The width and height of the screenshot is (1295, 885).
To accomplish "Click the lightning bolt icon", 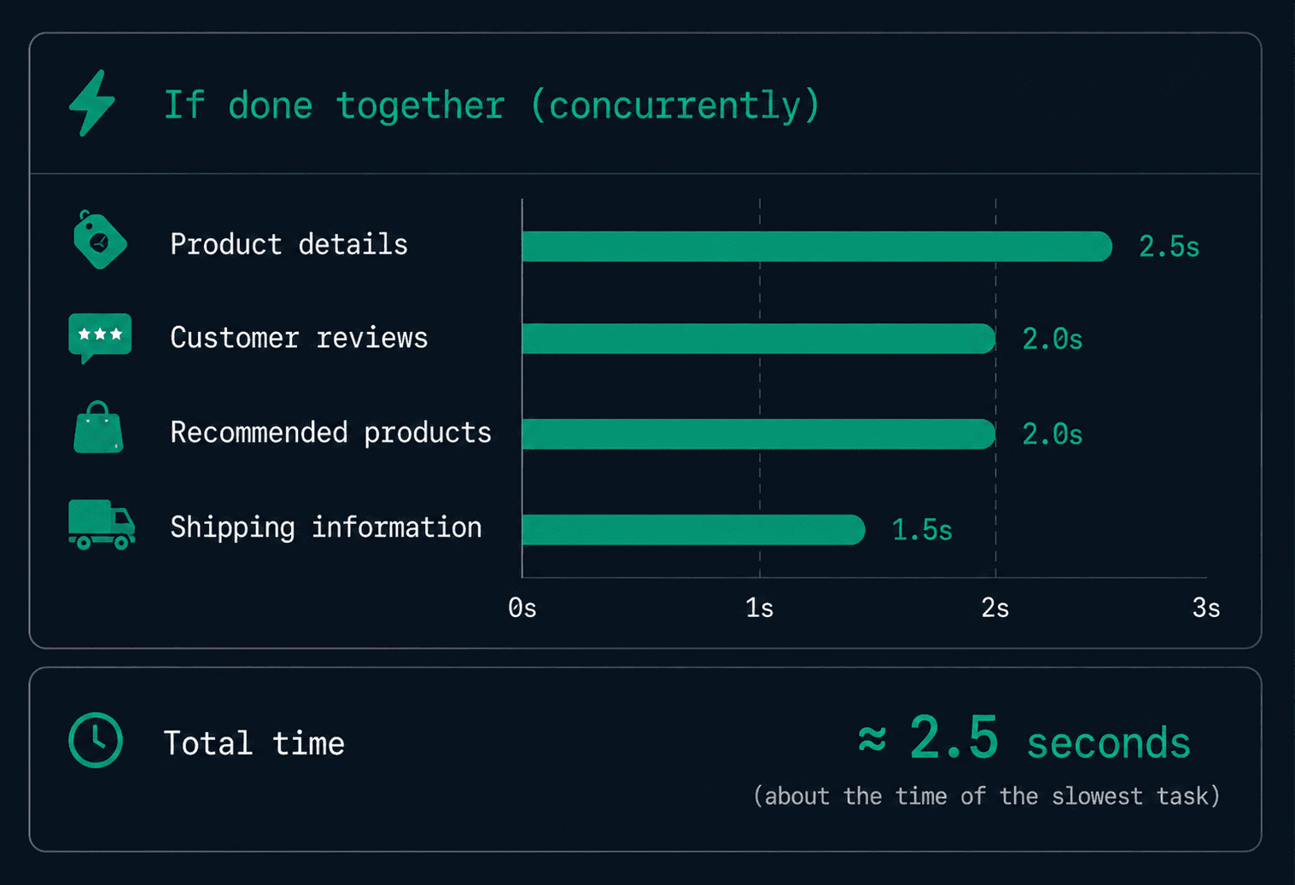I will [x=91, y=103].
